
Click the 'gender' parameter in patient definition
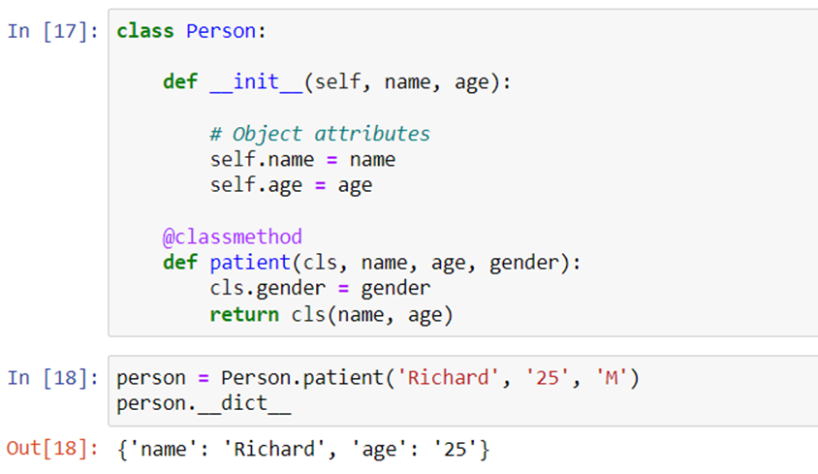tap(523, 263)
